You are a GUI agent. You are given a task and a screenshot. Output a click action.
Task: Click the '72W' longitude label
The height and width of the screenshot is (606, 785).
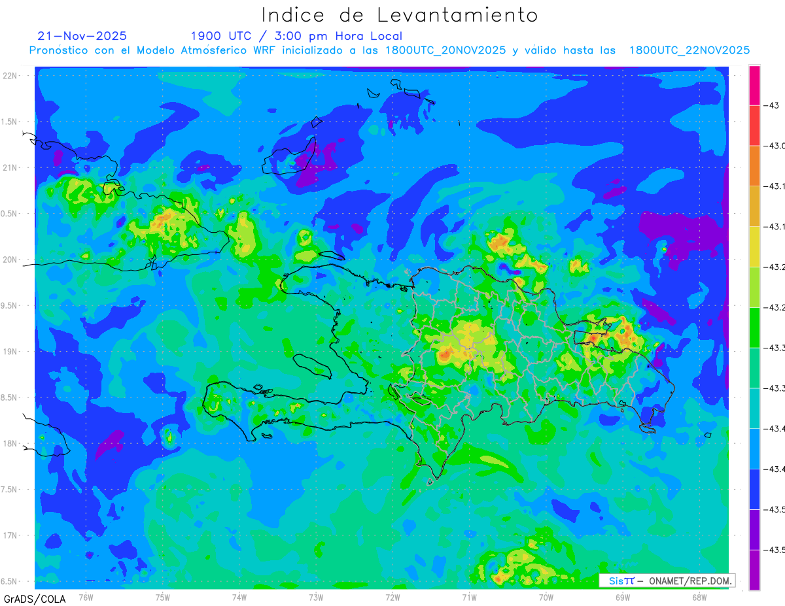point(392,597)
